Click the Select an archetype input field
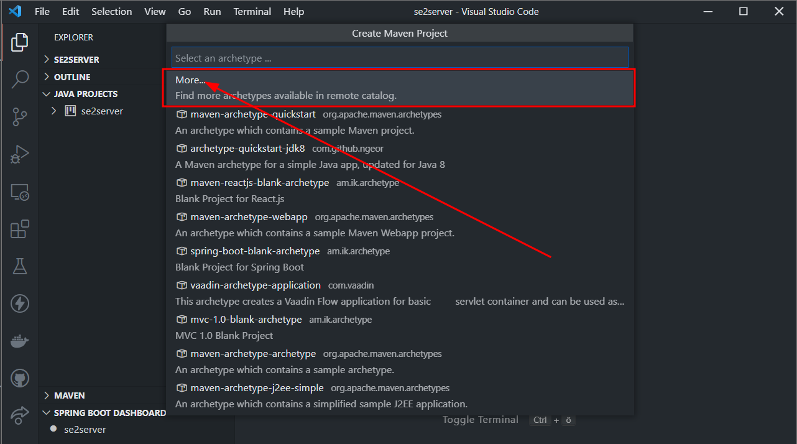 point(400,58)
